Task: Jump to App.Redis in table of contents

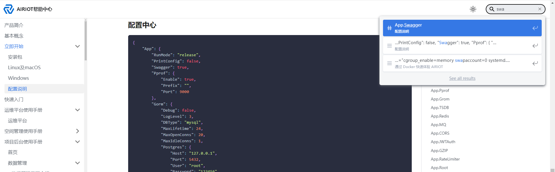Action: pyautogui.click(x=440, y=116)
